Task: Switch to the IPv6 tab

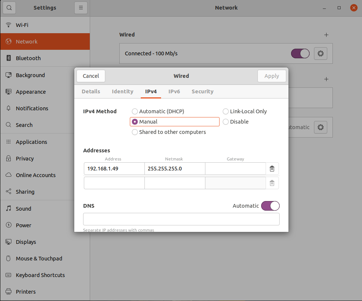Action: point(174,91)
